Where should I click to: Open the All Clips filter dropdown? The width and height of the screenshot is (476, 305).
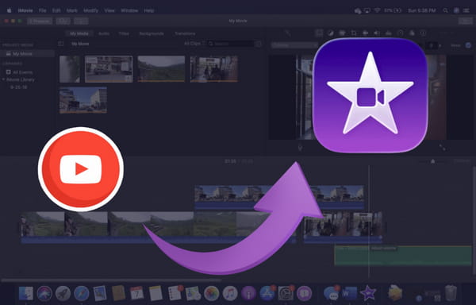194,44
